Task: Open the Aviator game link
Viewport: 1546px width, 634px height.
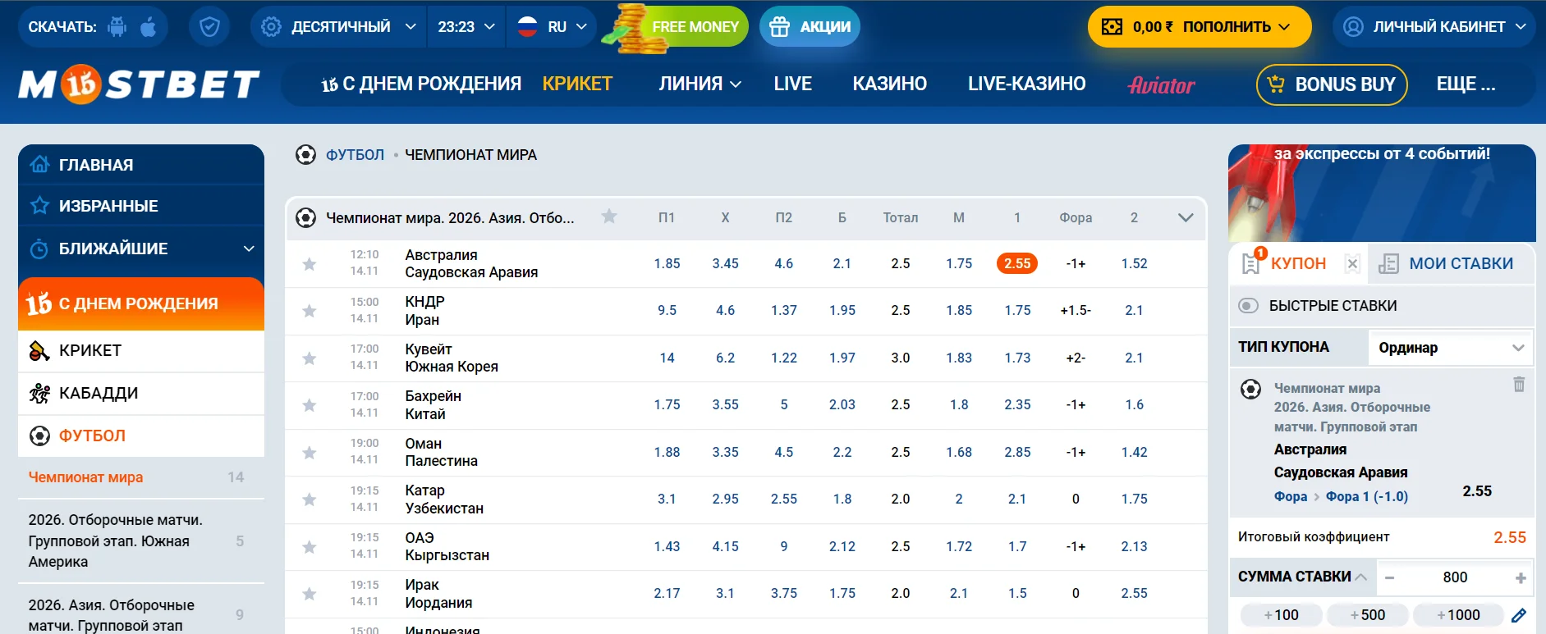Action: pos(1161,85)
